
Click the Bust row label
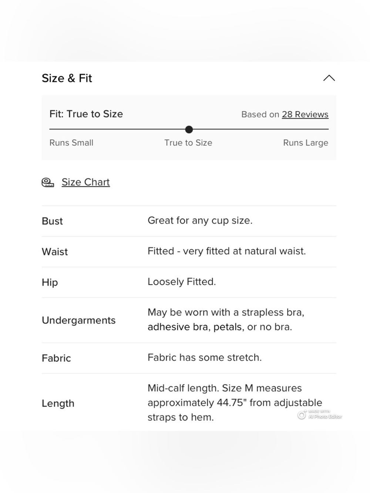[52, 221]
